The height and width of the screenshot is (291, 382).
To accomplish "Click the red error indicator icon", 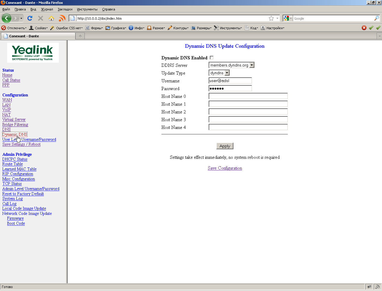I will tap(364, 28).
